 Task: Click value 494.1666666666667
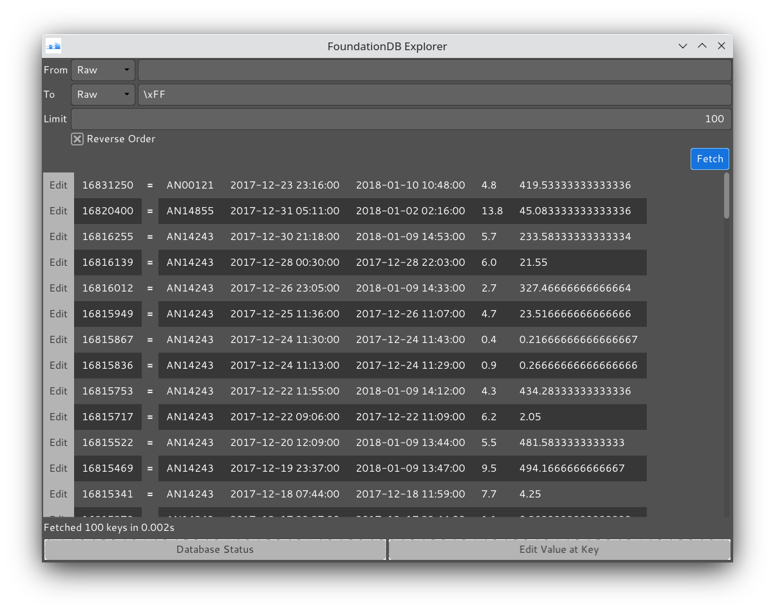tap(572, 468)
